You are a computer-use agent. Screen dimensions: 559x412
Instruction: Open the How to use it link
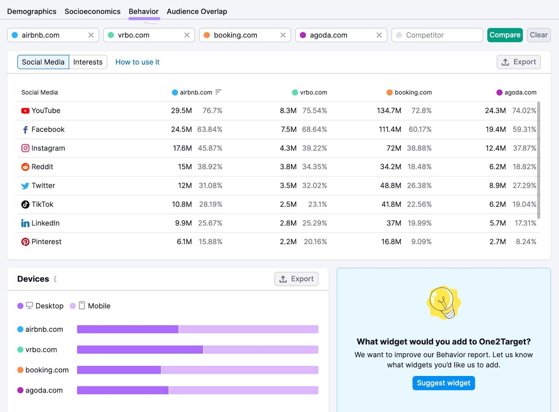[137, 62]
